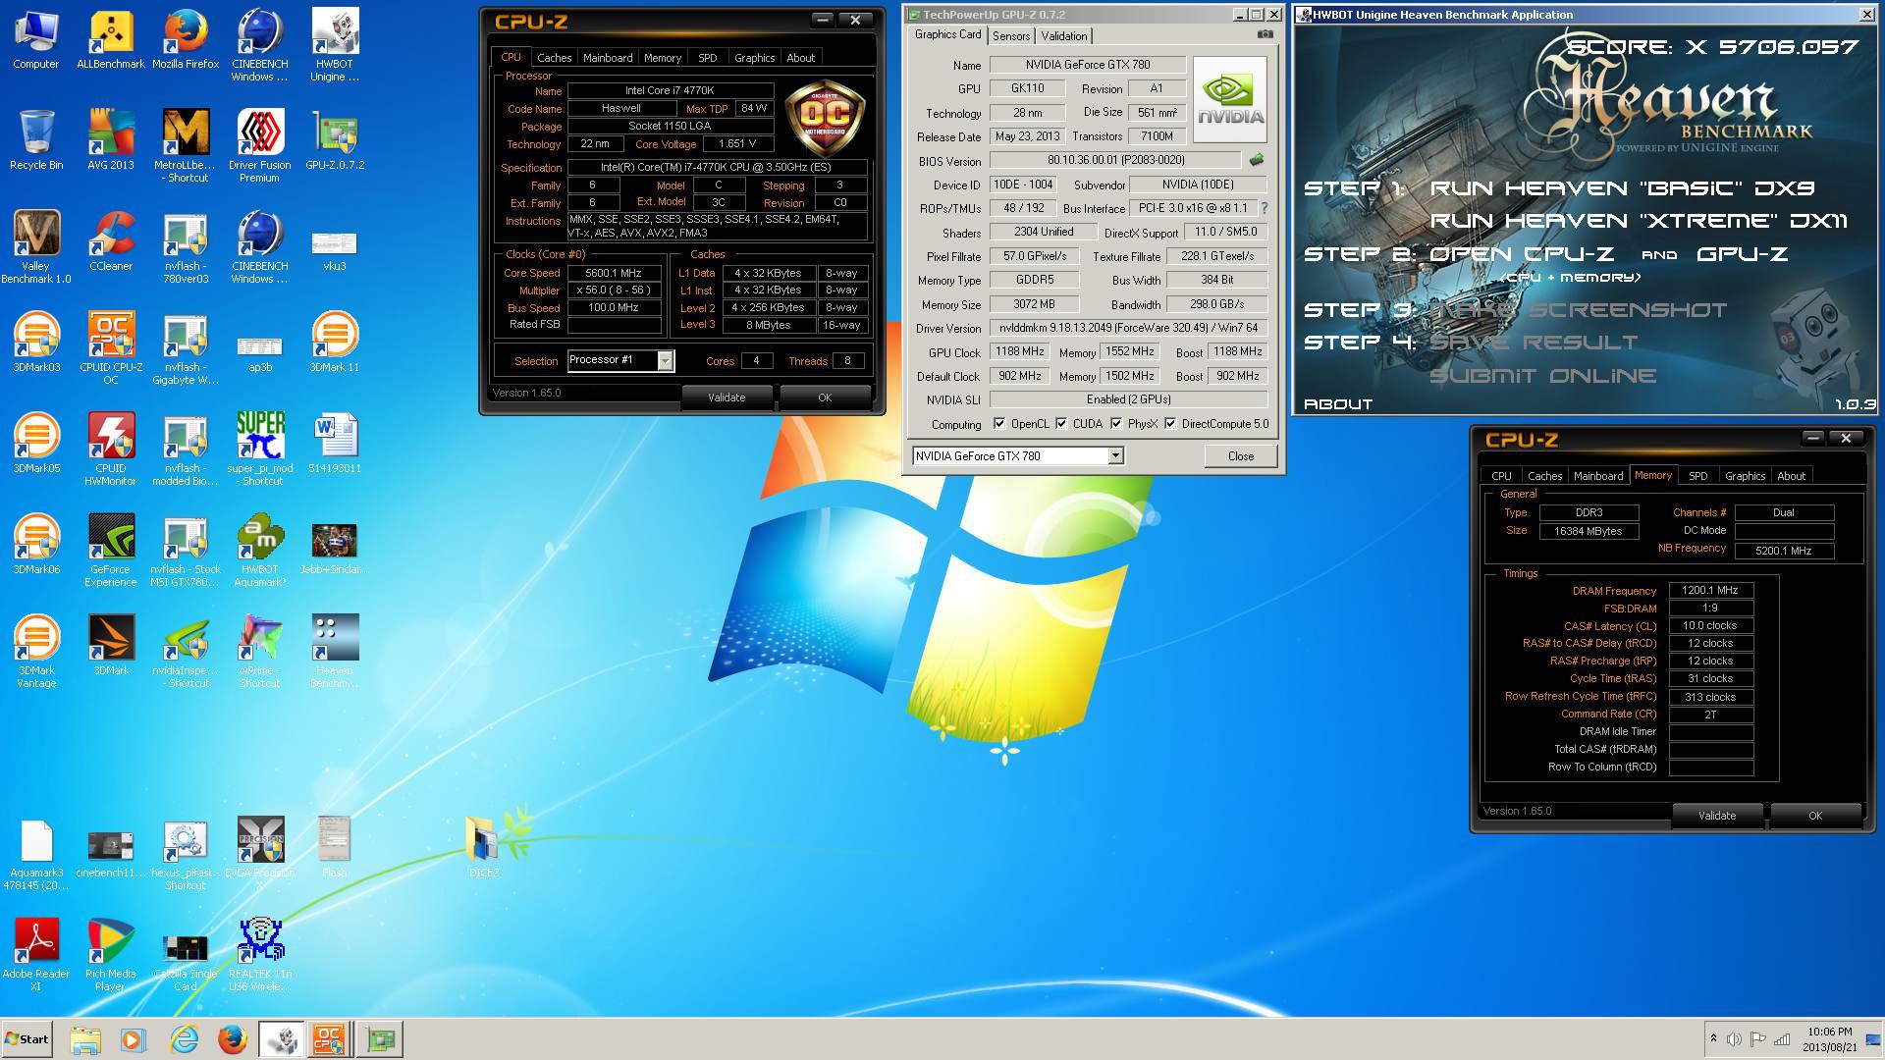Viewport: 1885px width, 1060px height.
Task: Click ABOUT in the HWBOT Heaven window
Action: [x=1337, y=403]
